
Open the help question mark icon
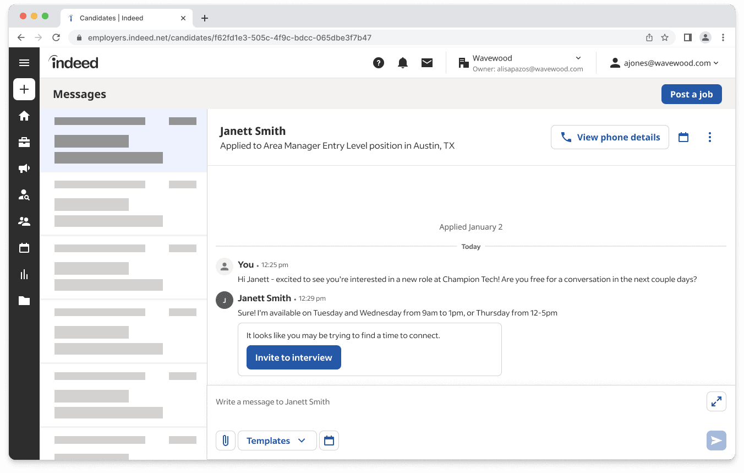[x=379, y=63]
